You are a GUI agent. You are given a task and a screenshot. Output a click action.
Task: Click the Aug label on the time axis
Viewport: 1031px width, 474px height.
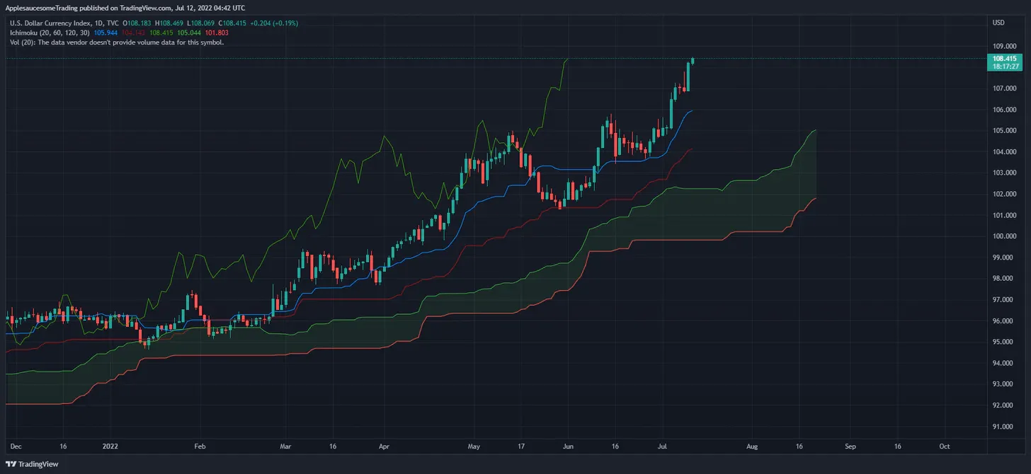(752, 447)
